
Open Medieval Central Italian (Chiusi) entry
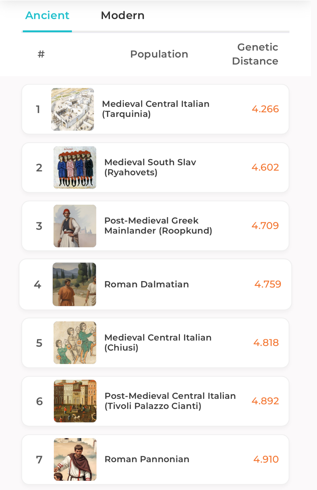pyautogui.click(x=158, y=342)
